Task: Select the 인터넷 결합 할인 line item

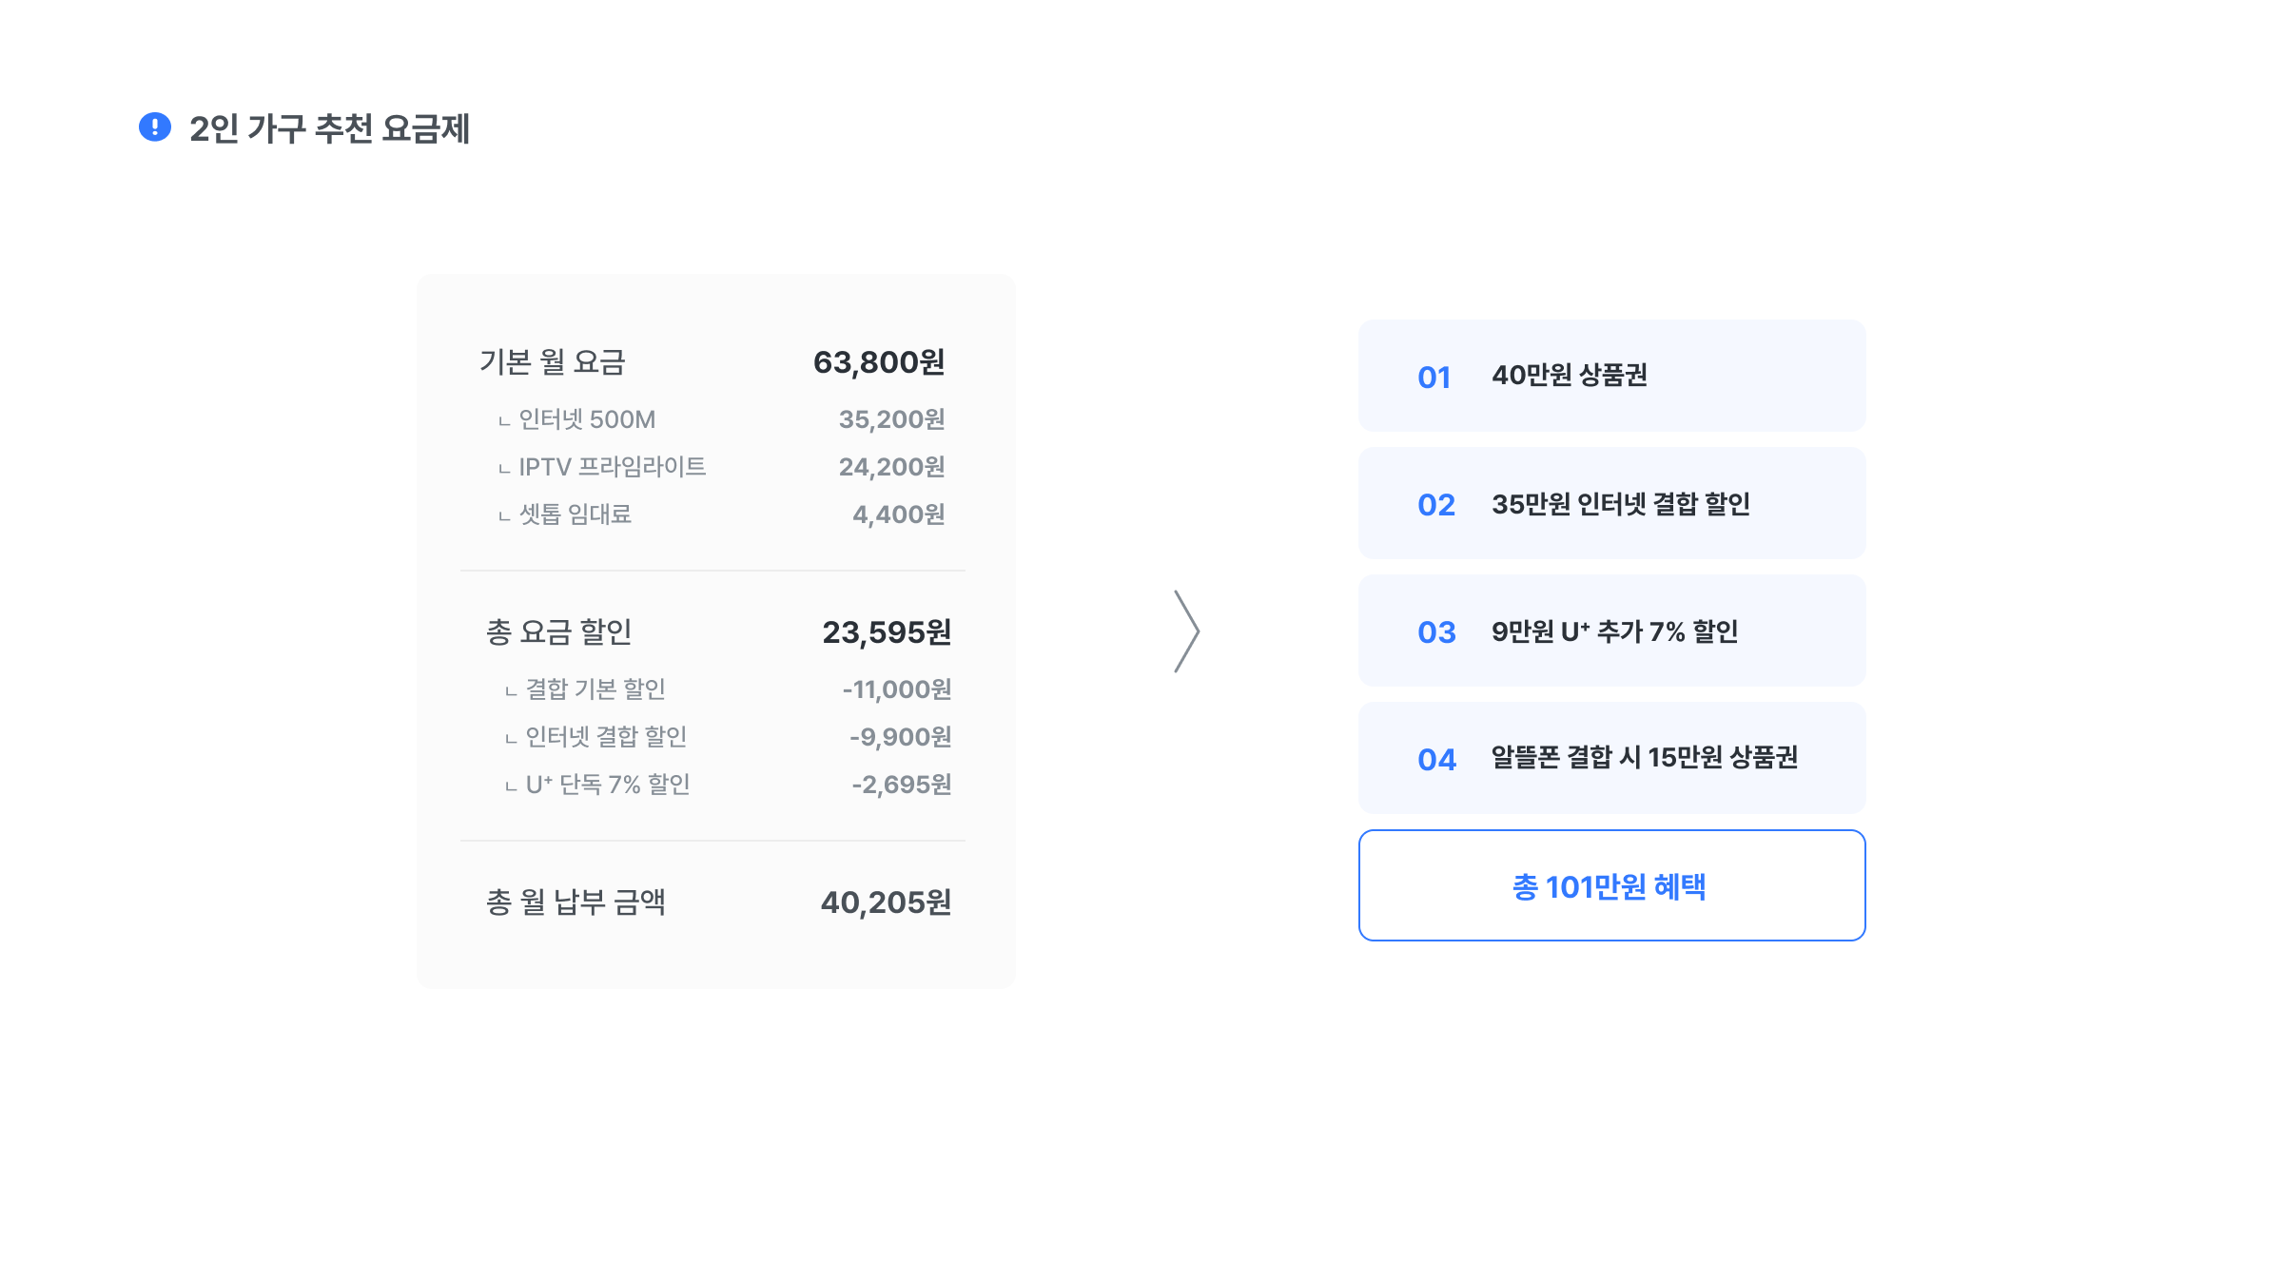Action: click(x=606, y=737)
